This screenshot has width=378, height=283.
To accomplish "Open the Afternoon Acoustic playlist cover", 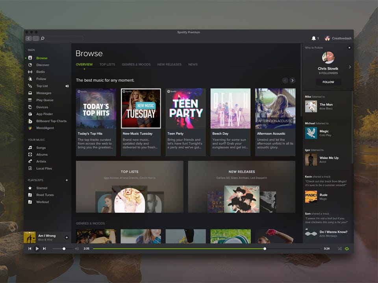I will point(275,108).
